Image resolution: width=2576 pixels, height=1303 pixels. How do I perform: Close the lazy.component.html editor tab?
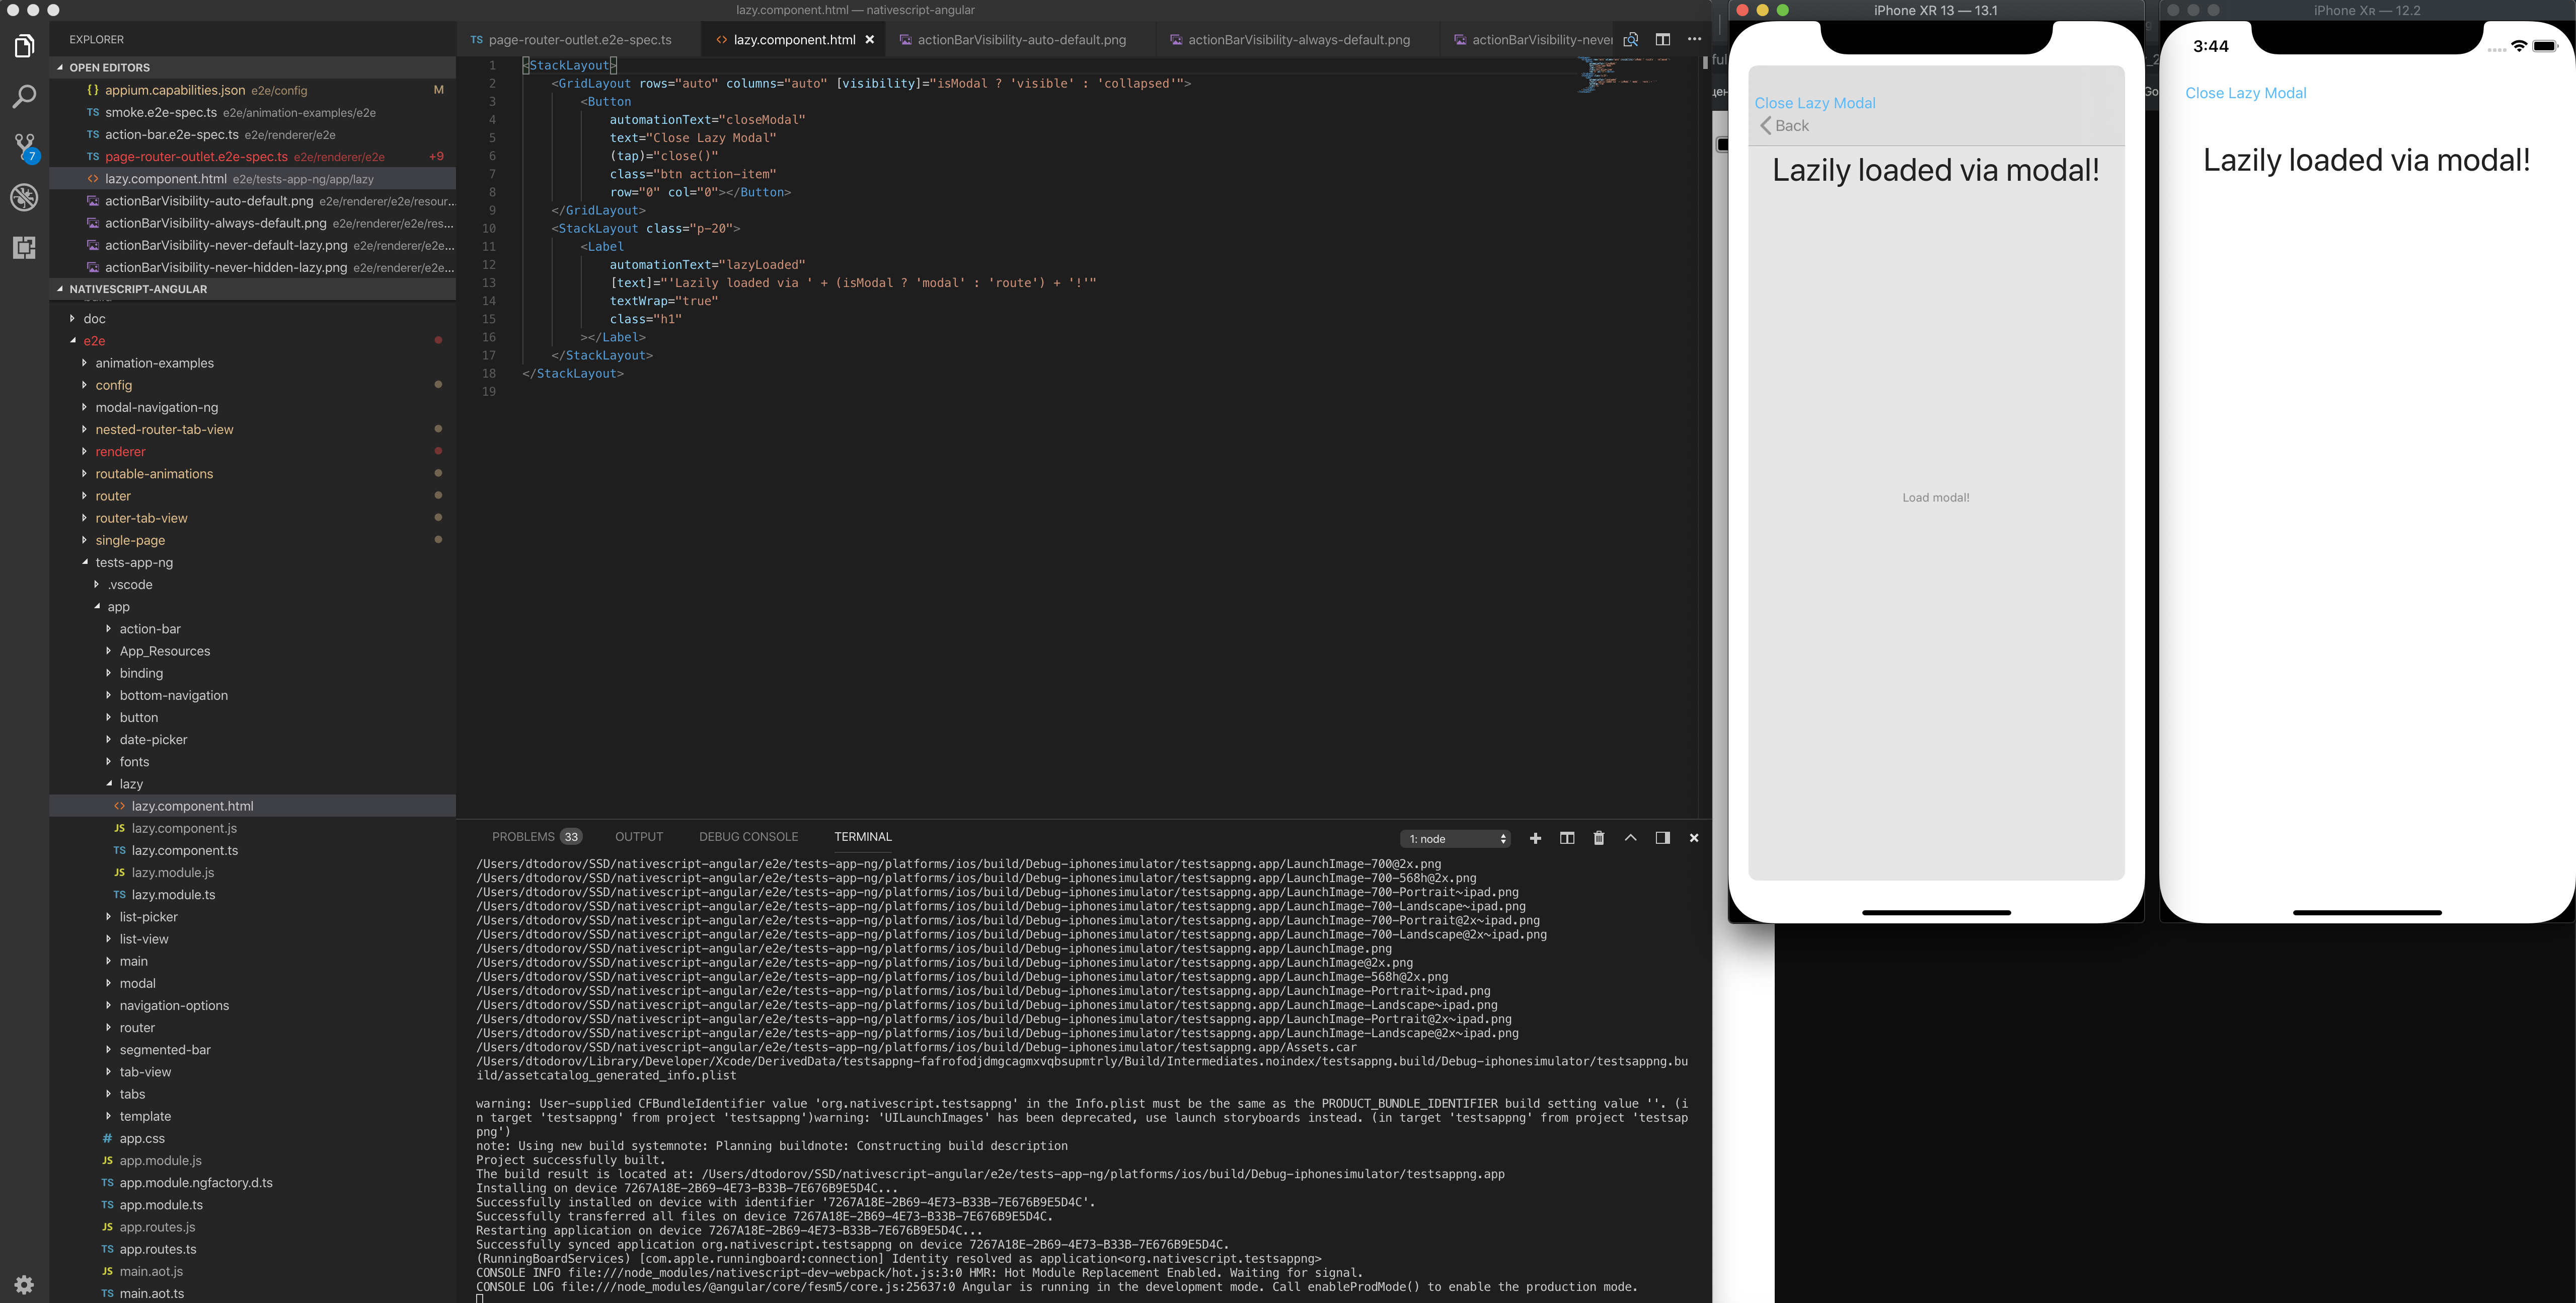pyautogui.click(x=870, y=40)
